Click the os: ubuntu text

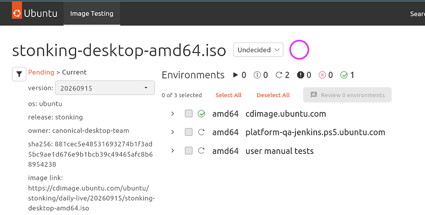click(x=45, y=104)
